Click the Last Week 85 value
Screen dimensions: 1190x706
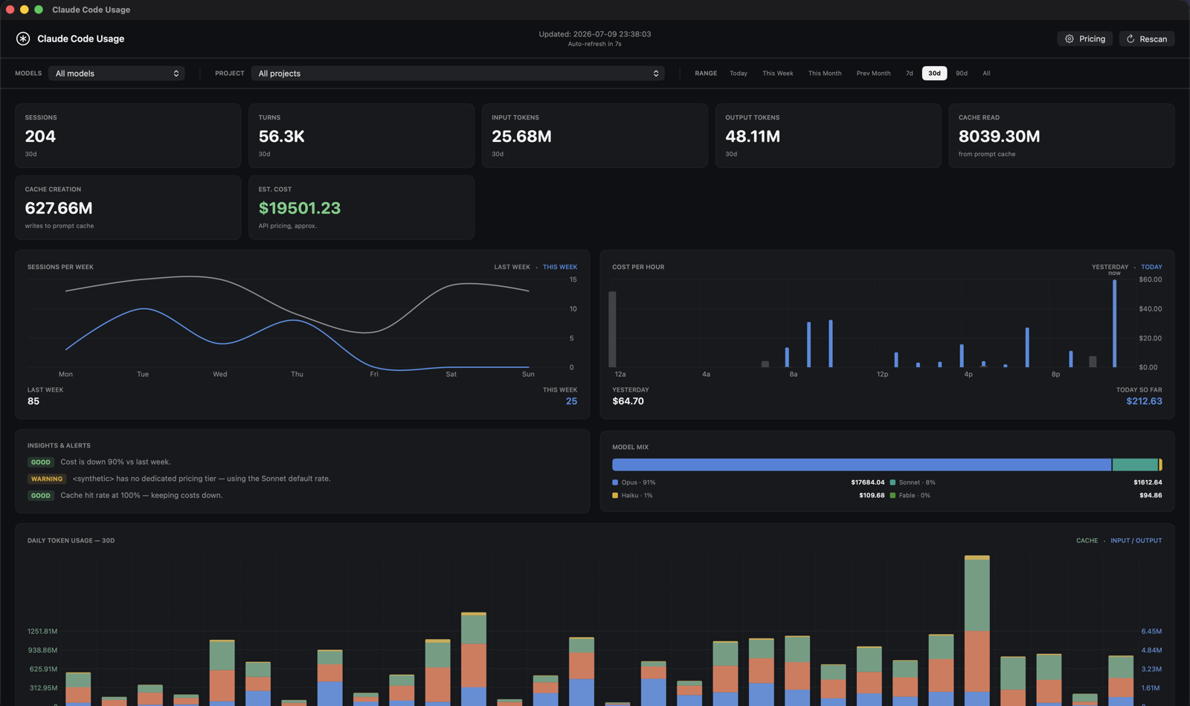(33, 401)
